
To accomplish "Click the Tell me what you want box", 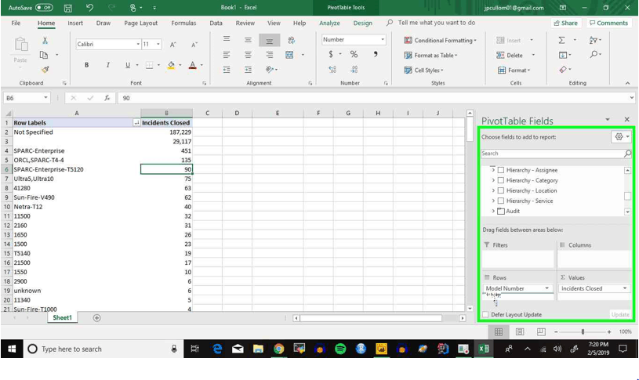I will click(437, 23).
